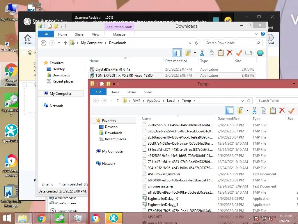The width and height of the screenshot is (298, 224).
Task: Open folder options dropdown arrow in Downloads
Action: 195,53
